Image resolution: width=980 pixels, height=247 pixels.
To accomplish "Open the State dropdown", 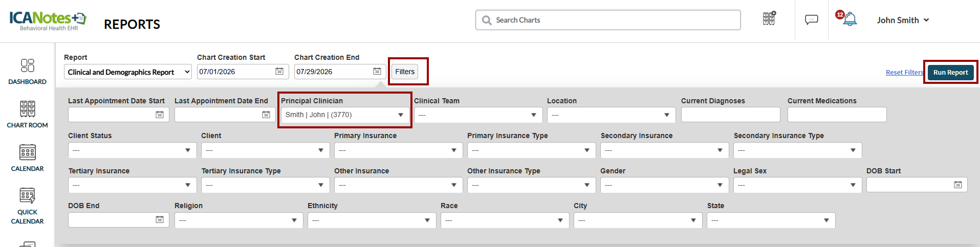I will (x=771, y=220).
